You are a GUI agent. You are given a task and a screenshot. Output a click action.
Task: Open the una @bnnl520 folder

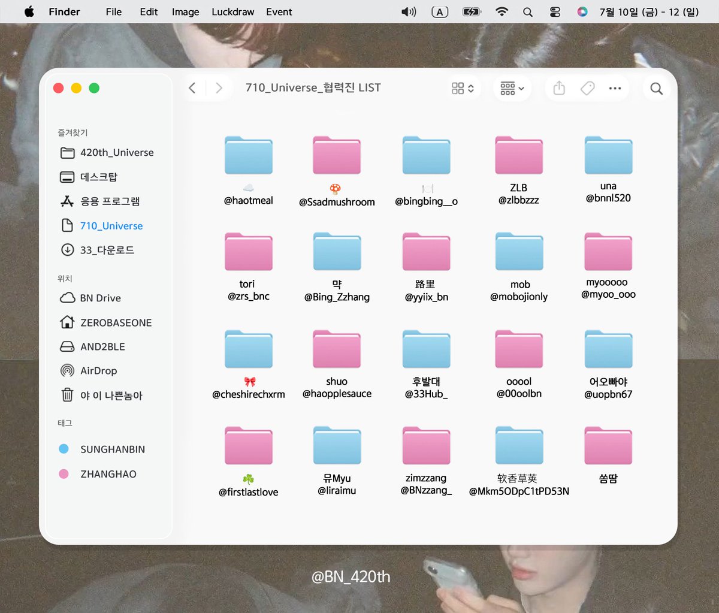[x=608, y=155]
